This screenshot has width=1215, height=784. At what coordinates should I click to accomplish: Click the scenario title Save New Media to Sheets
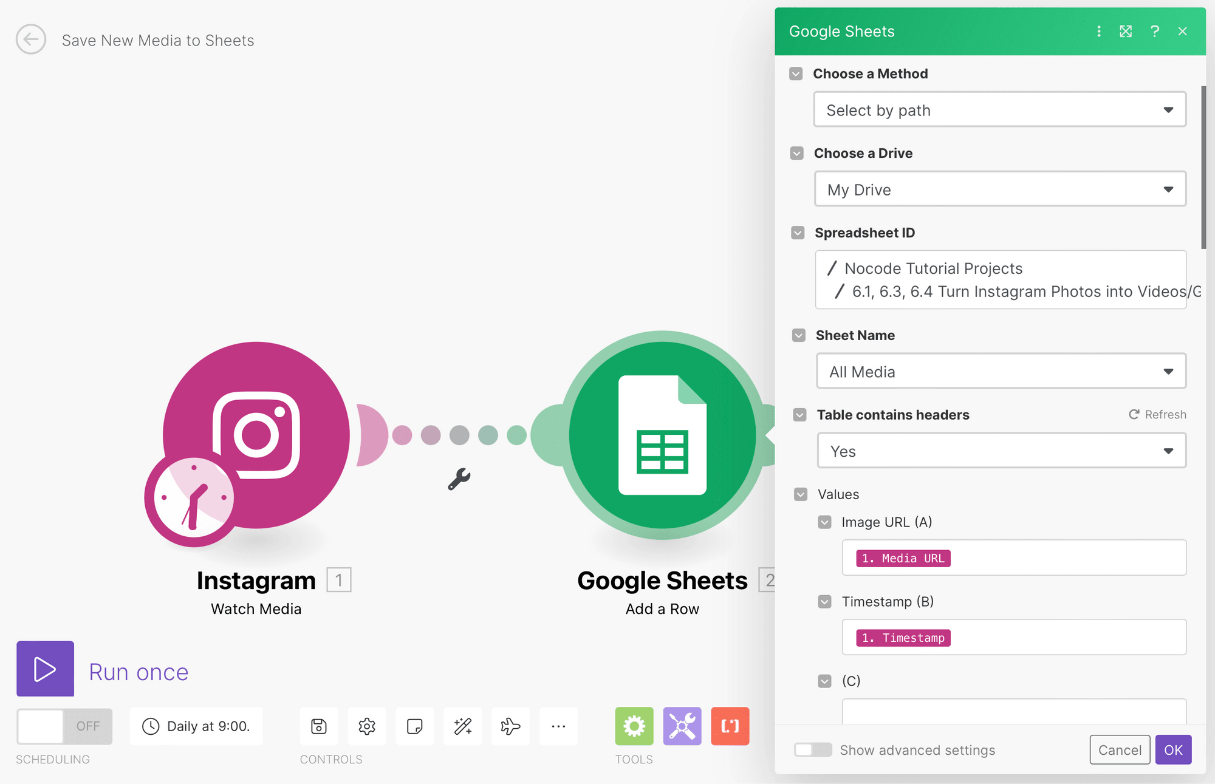(158, 41)
